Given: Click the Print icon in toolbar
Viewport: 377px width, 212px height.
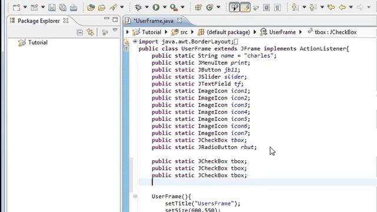Looking at the screenshot, I should point(74,8).
